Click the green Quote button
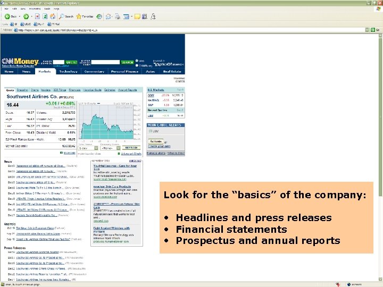This screenshot has width=383, height=287. (x=71, y=63)
